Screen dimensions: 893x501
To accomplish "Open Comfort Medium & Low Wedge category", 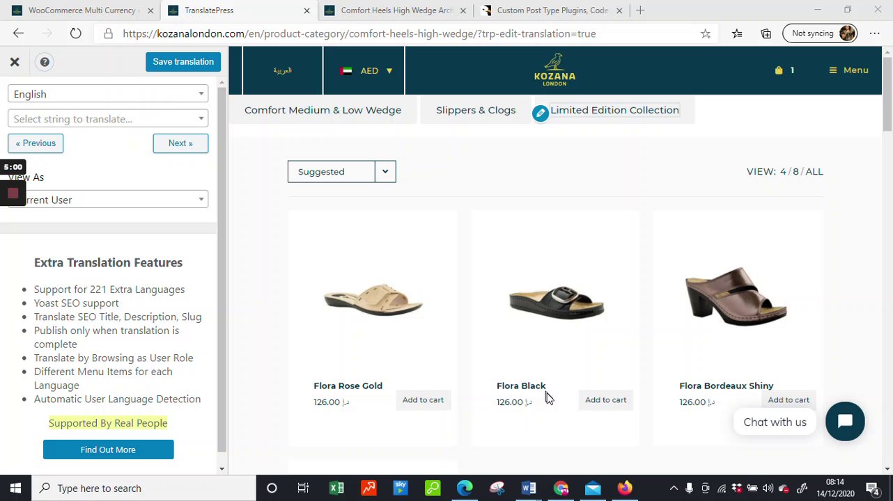I will [323, 110].
